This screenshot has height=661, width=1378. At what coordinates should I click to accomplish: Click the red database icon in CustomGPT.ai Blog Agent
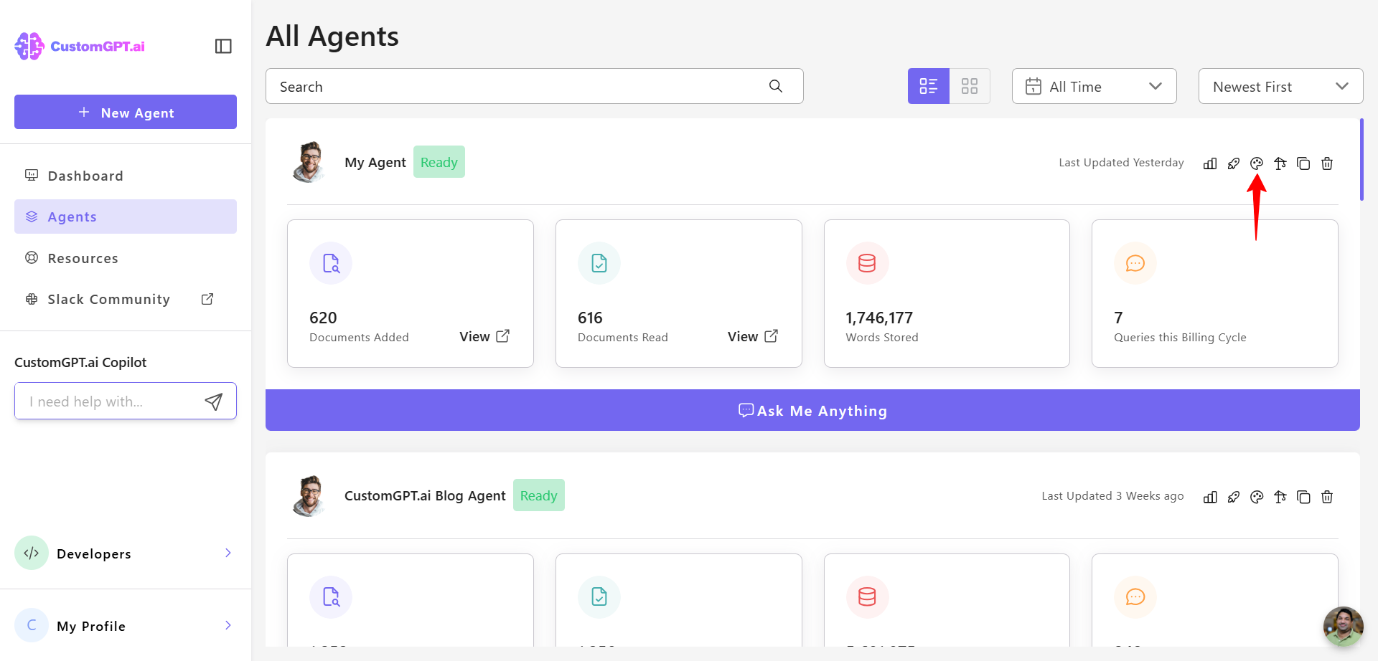pos(867,596)
